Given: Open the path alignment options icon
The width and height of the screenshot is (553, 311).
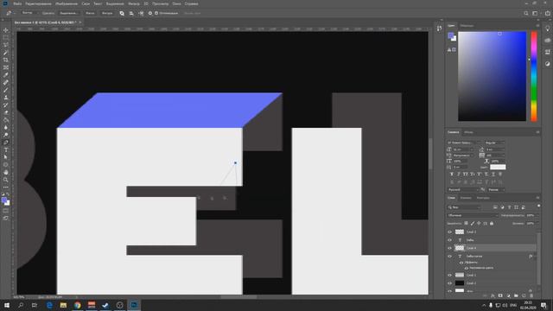Looking at the screenshot, I should pos(131,14).
